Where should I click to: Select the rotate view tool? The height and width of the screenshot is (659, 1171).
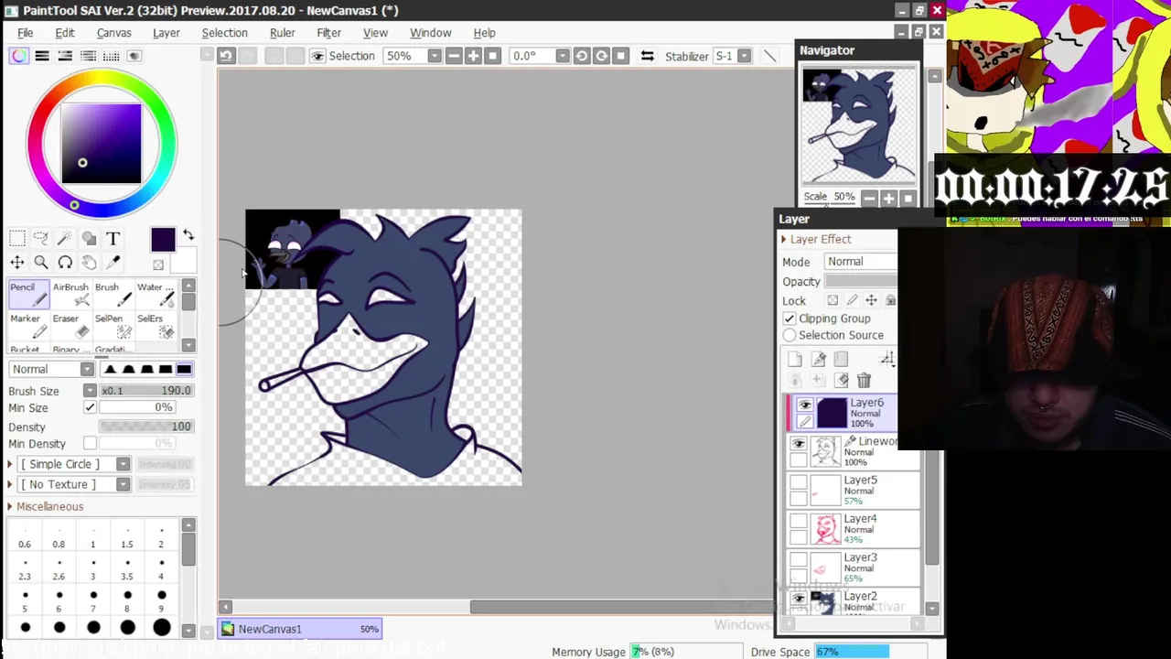pyautogui.click(x=65, y=263)
